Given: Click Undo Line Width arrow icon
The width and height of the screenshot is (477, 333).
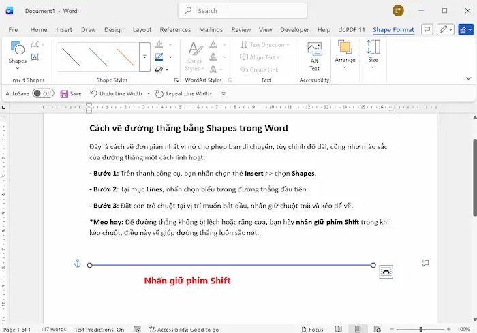Looking at the screenshot, I should click(94, 93).
